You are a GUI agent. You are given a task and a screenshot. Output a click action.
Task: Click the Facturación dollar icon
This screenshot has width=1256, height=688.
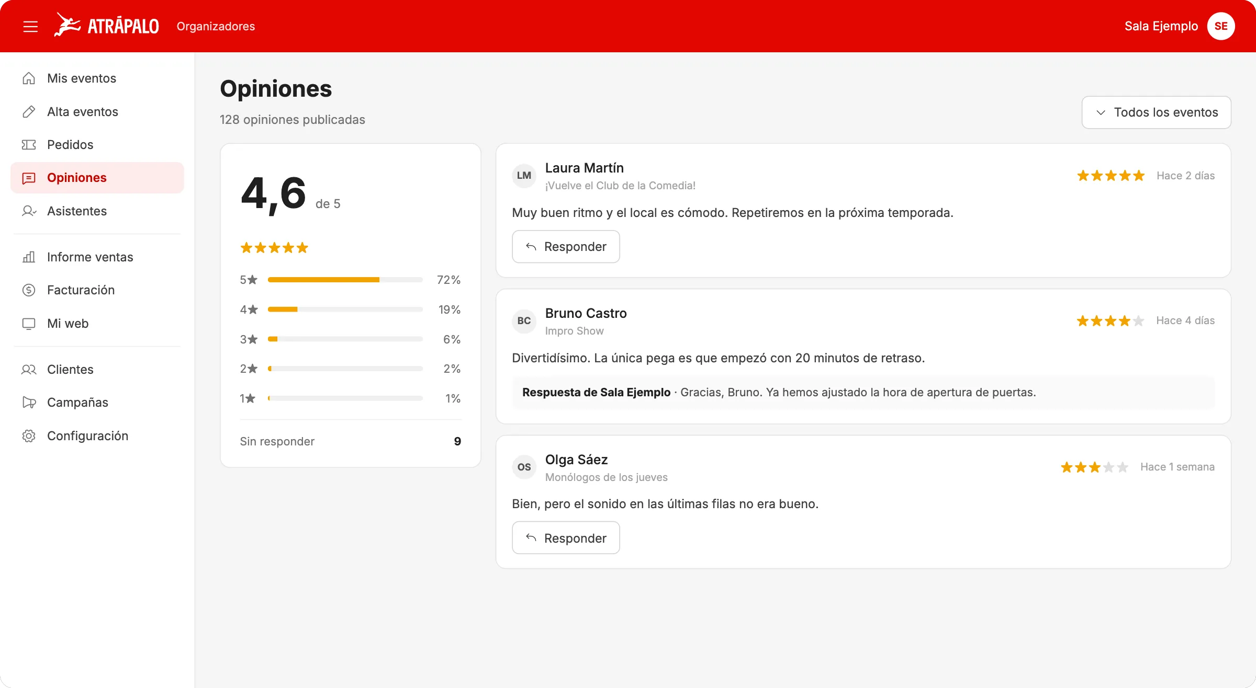(x=29, y=290)
